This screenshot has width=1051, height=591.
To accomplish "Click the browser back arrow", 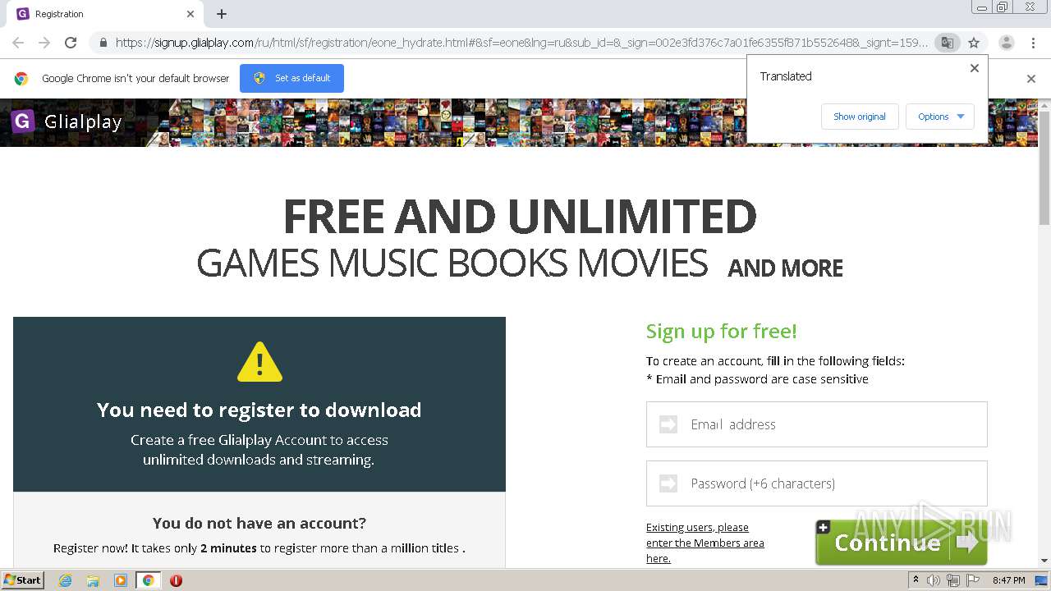I will tap(18, 43).
